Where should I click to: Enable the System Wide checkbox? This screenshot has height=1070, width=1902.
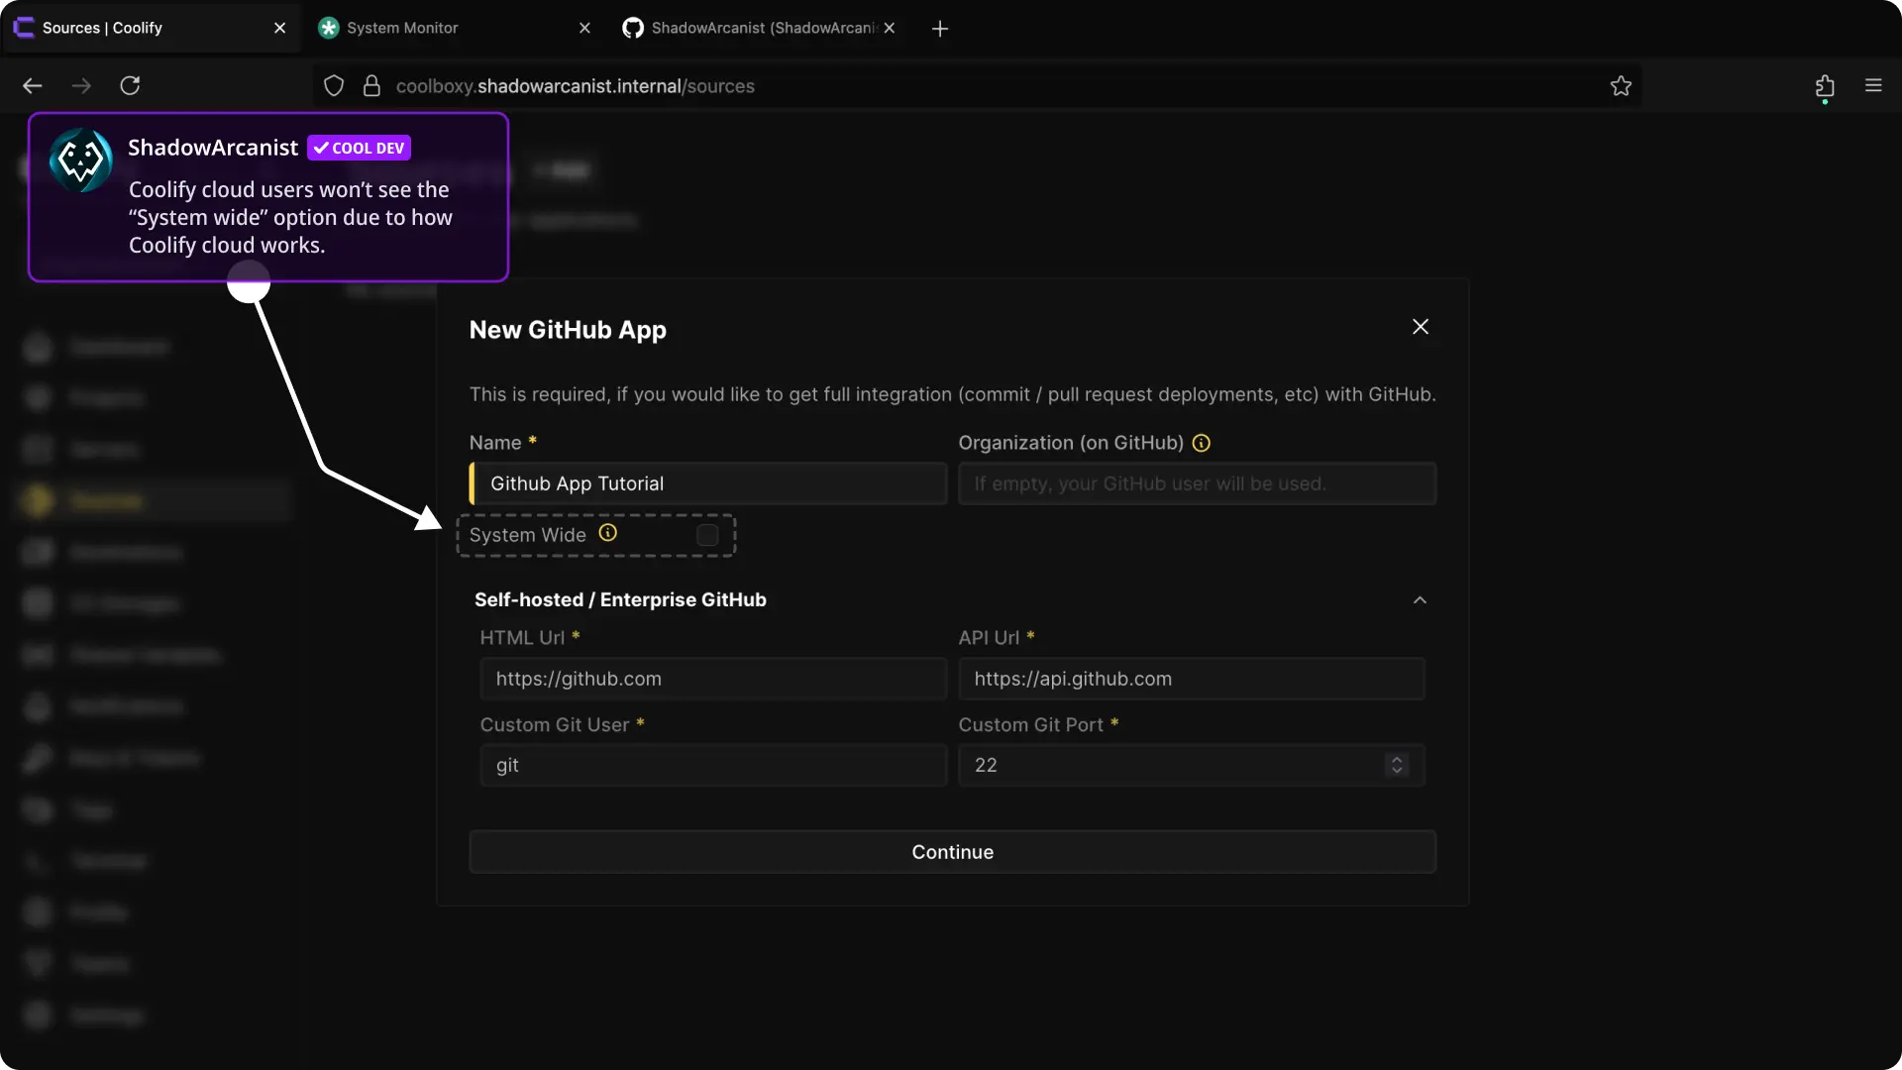707,535
